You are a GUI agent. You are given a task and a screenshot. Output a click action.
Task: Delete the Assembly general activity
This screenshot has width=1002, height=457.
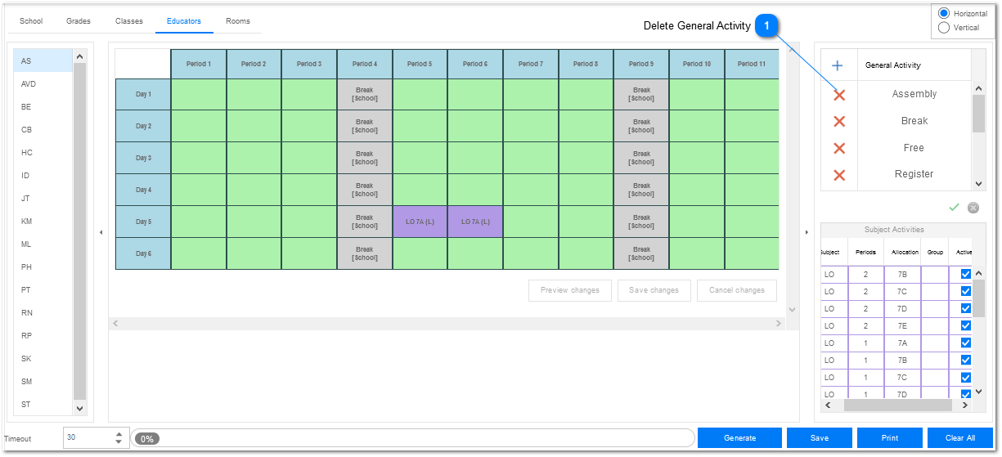839,95
